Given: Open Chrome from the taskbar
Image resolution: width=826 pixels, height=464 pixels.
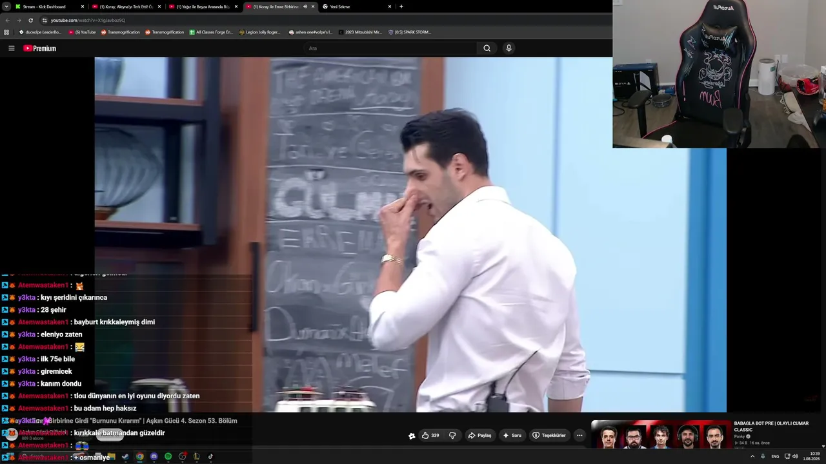Looking at the screenshot, I should pos(139,457).
